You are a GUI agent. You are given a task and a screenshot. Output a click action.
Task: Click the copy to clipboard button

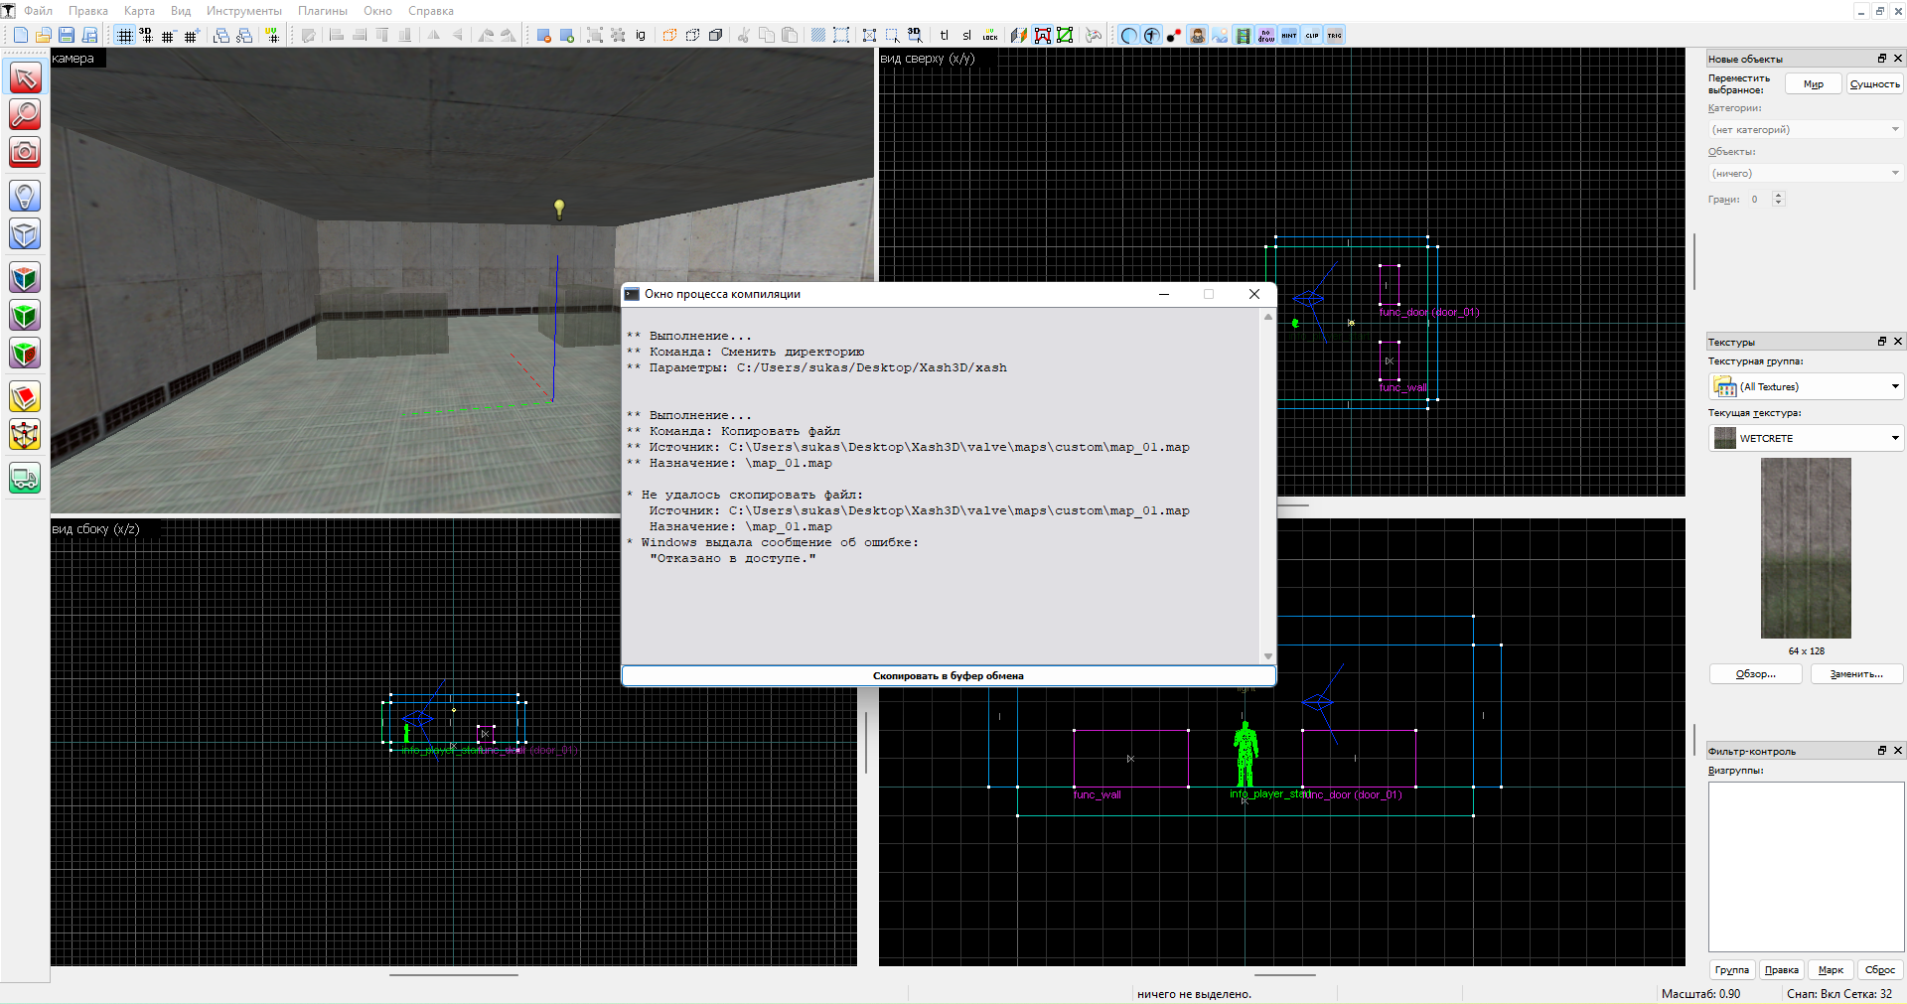[948, 675]
